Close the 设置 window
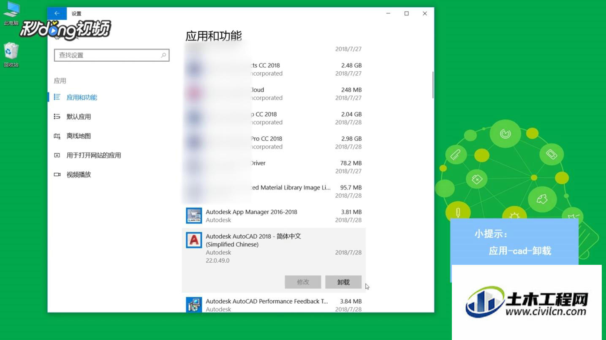The image size is (606, 340). pyautogui.click(x=425, y=14)
